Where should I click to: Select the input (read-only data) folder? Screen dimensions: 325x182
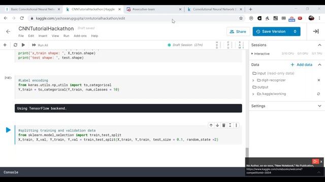click(273, 73)
